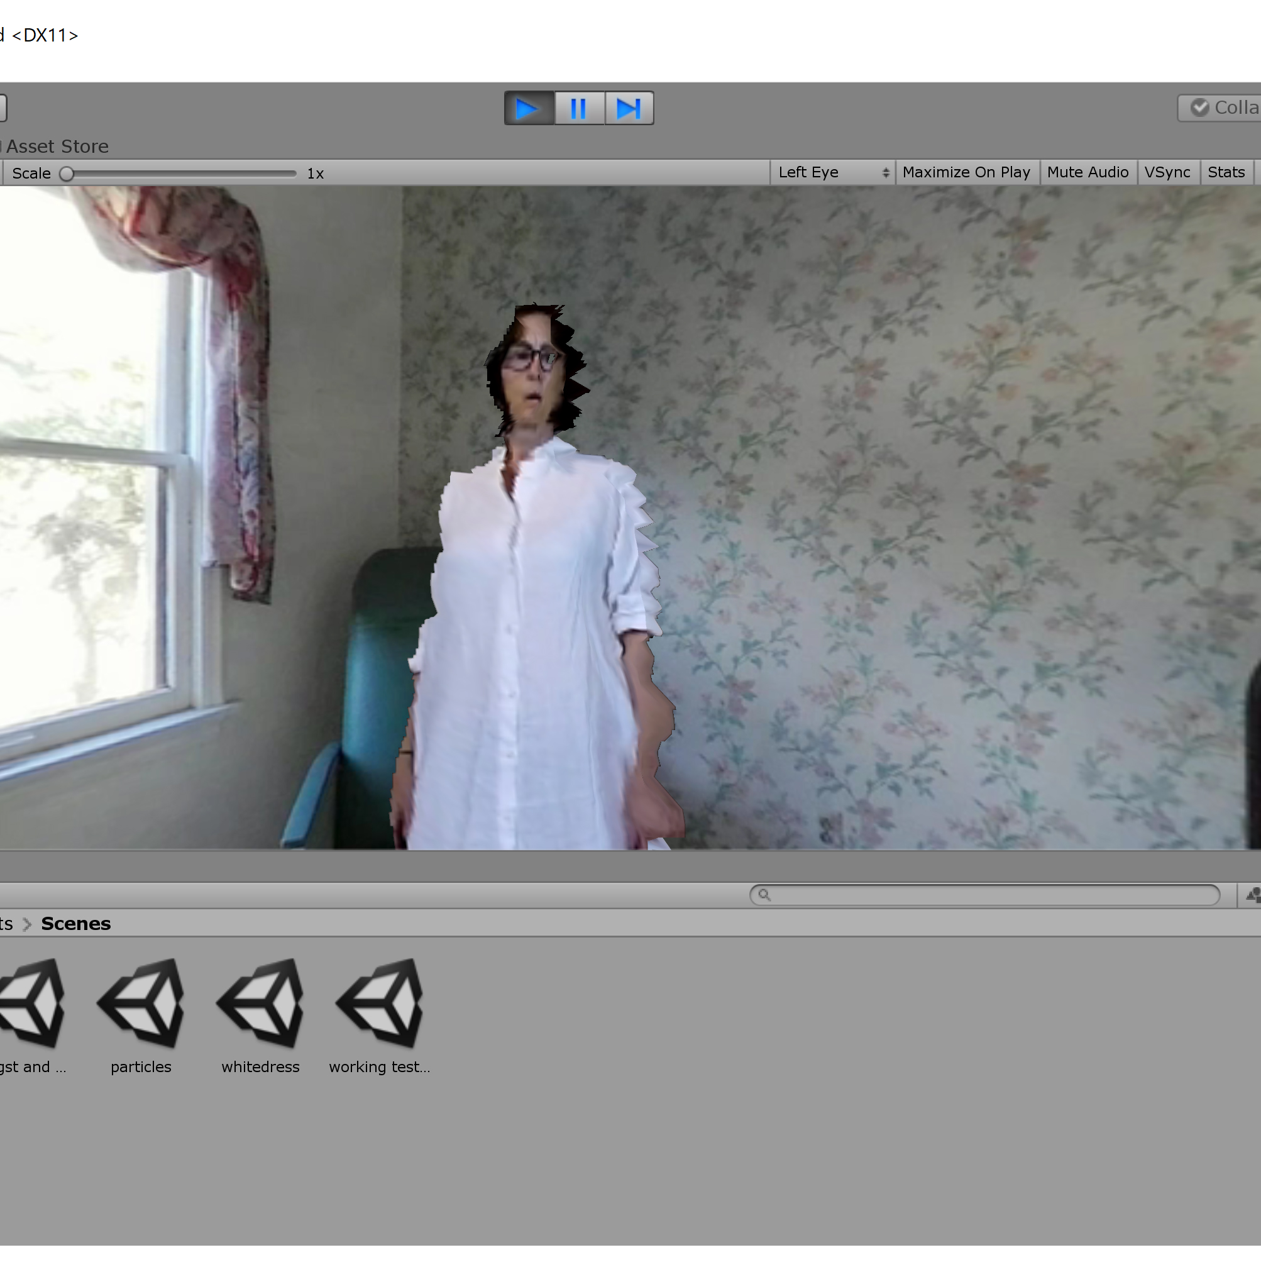1261x1262 pixels.
Task: Select the whitedress scene icon
Action: [x=260, y=1003]
